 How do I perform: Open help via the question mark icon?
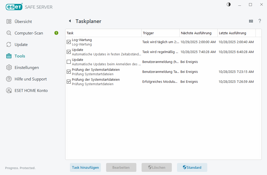pyautogui.click(x=260, y=21)
